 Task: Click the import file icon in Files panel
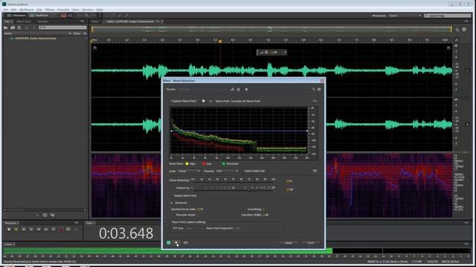[13, 27]
